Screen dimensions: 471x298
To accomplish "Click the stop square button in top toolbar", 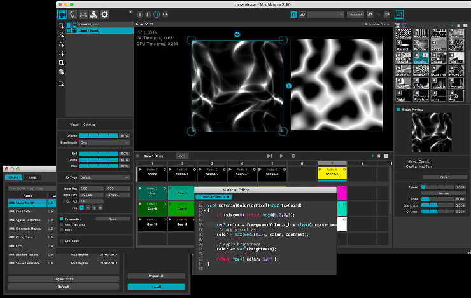I will [x=140, y=15].
